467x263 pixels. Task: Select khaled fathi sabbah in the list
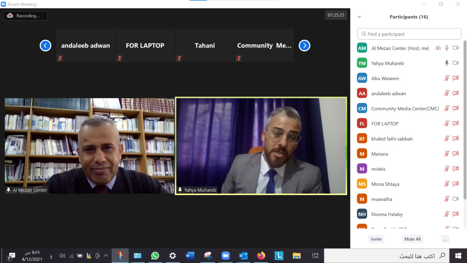click(x=392, y=139)
